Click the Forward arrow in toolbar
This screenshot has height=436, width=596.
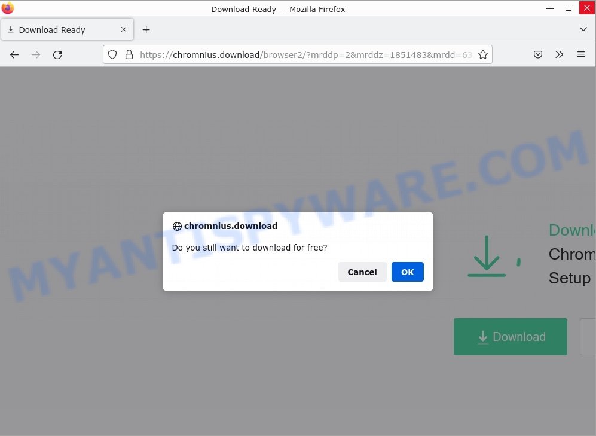36,55
